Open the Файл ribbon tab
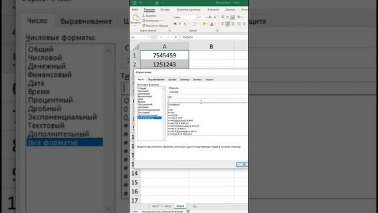This screenshot has height=213, width=378. (x=135, y=9)
